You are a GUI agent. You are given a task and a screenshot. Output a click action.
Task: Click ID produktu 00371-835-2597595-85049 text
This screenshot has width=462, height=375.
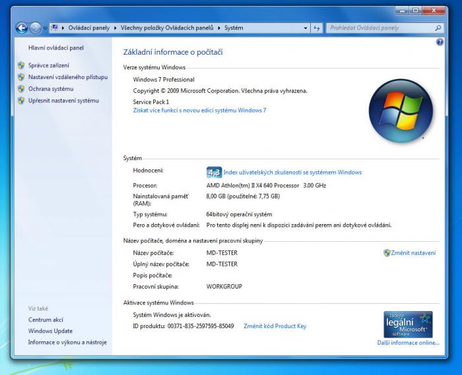tap(183, 326)
